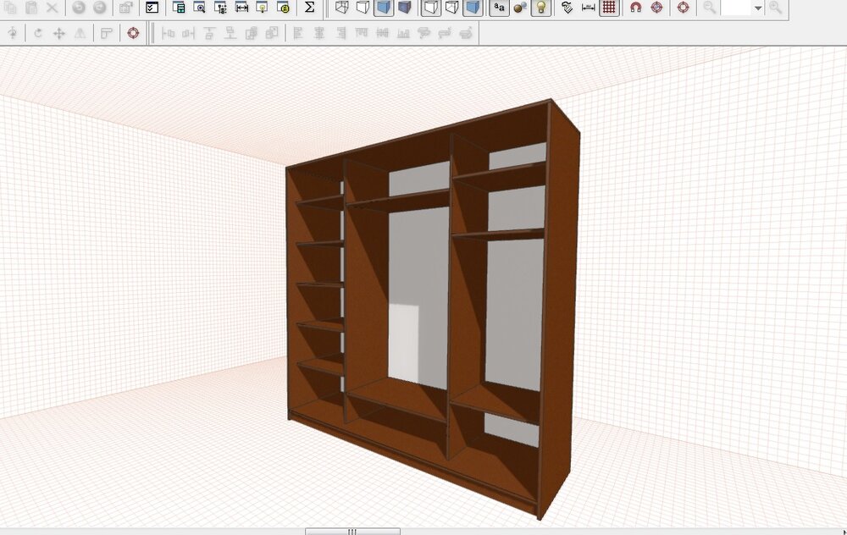Click the Sigma summation icon
Viewport: 847px width, 535px height.
coord(309,8)
